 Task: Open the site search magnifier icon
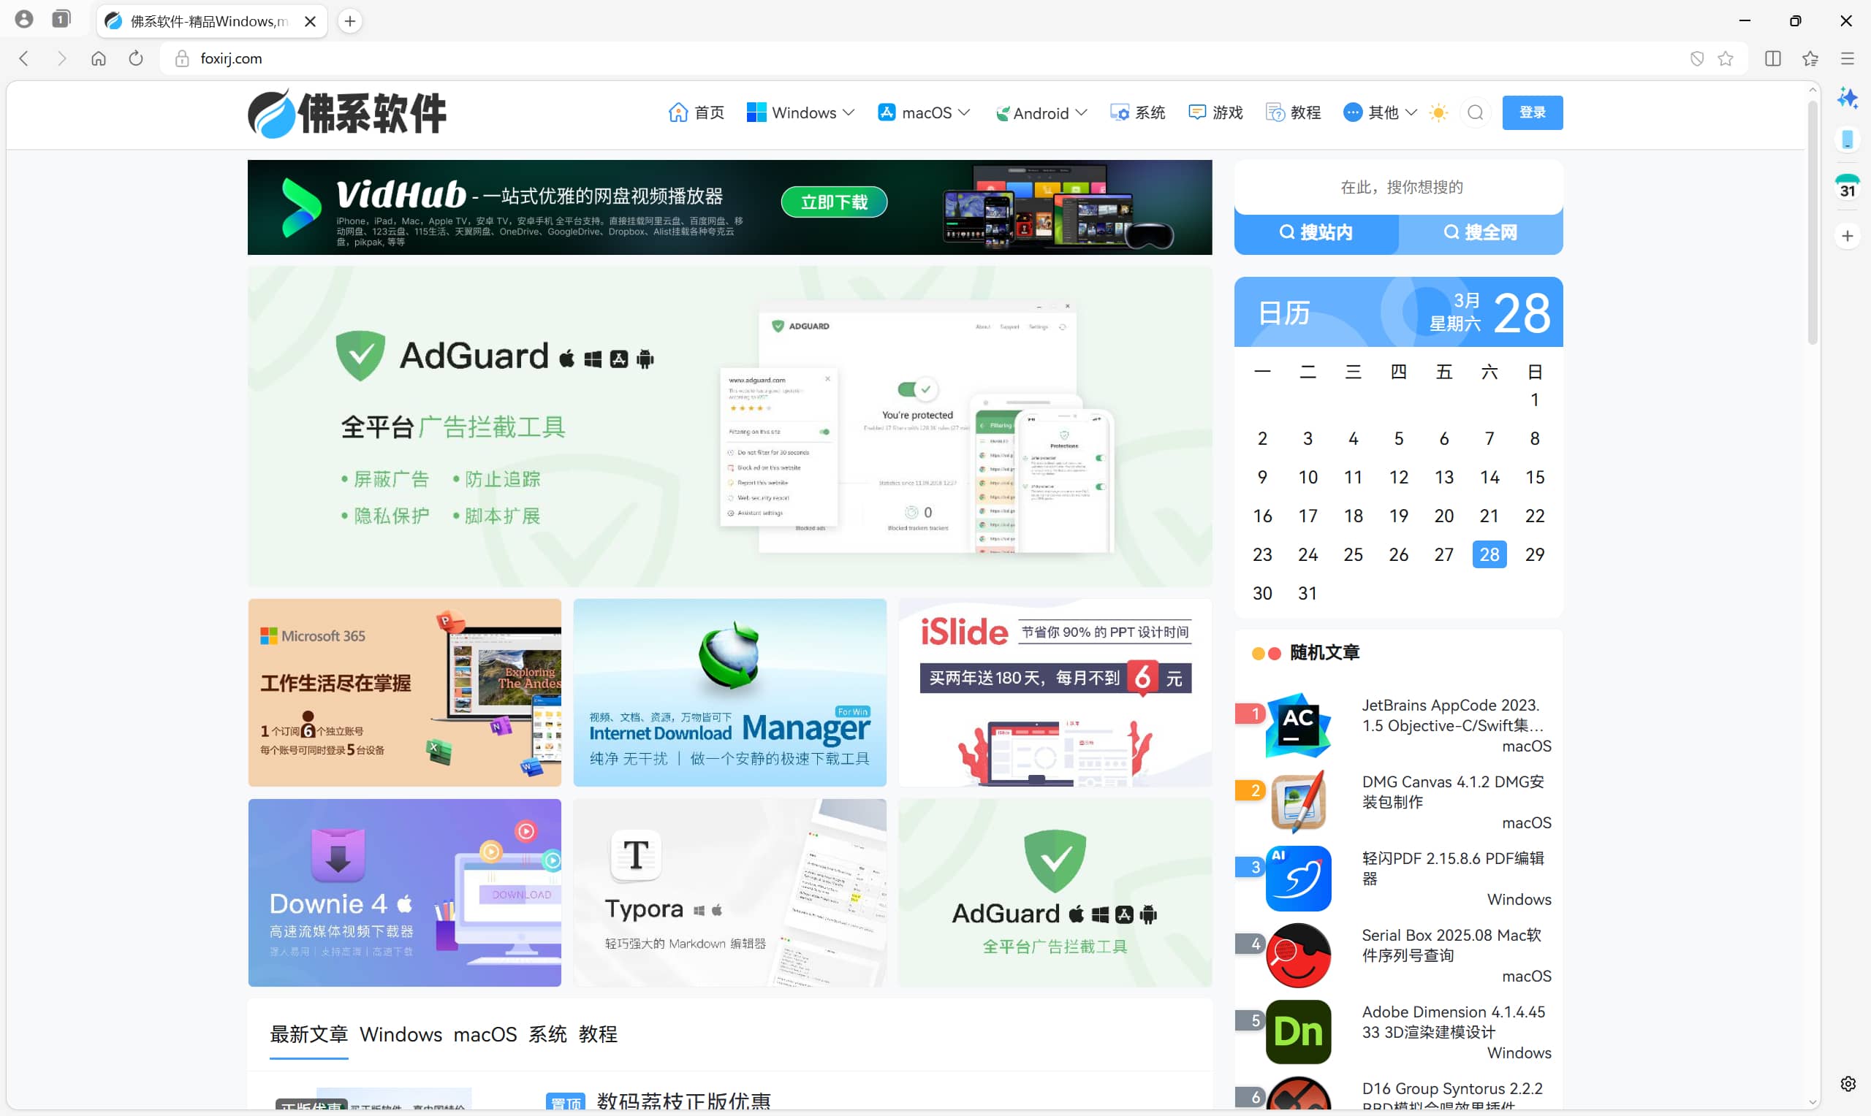(x=1476, y=112)
